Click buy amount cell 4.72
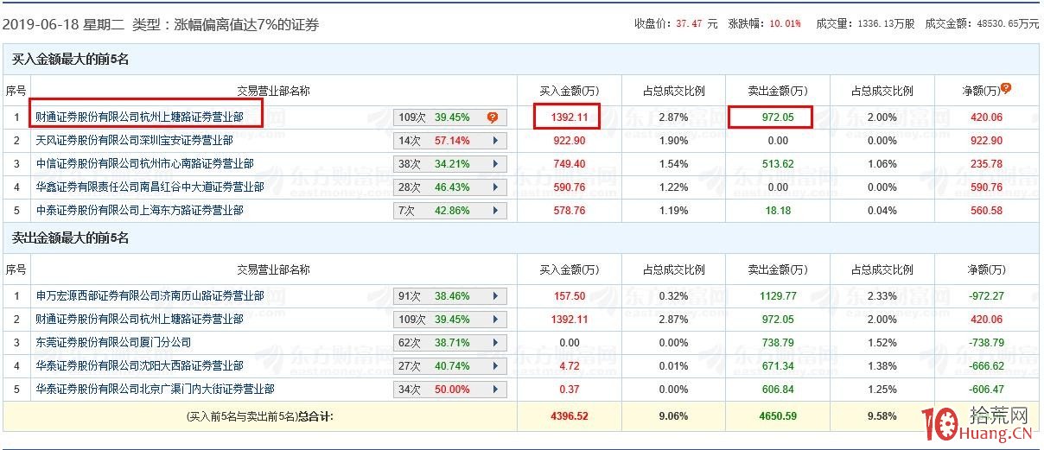The width and height of the screenshot is (1044, 450). [x=569, y=366]
